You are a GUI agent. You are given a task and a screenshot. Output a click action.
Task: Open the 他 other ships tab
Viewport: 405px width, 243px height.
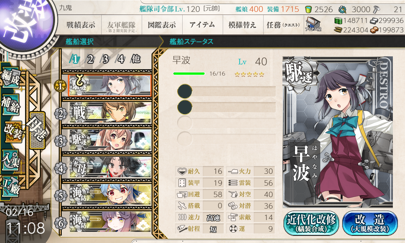tap(136, 59)
